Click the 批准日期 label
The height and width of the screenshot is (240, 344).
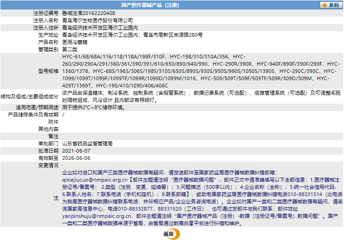48,151
